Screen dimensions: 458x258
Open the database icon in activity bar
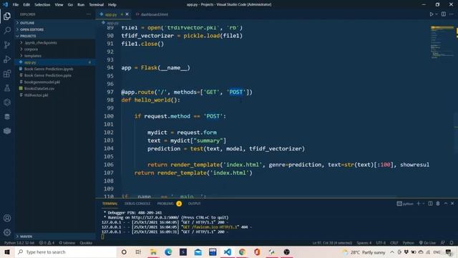point(7,116)
